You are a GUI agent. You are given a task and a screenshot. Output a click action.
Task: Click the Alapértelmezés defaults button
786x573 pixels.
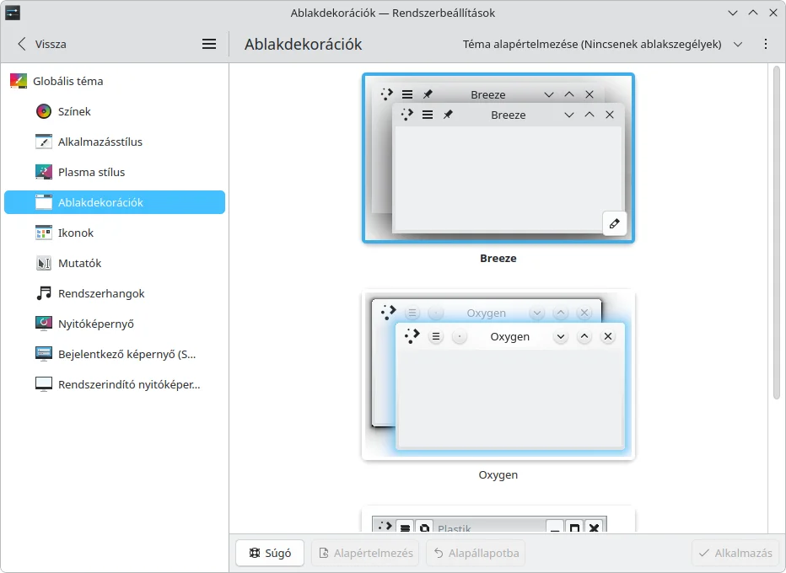click(x=366, y=553)
